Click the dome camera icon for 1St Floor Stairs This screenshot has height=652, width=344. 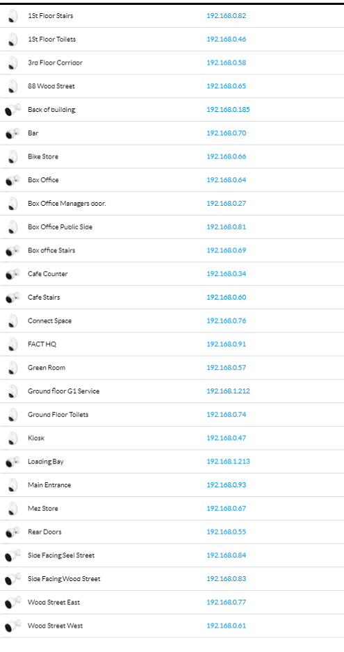13,16
